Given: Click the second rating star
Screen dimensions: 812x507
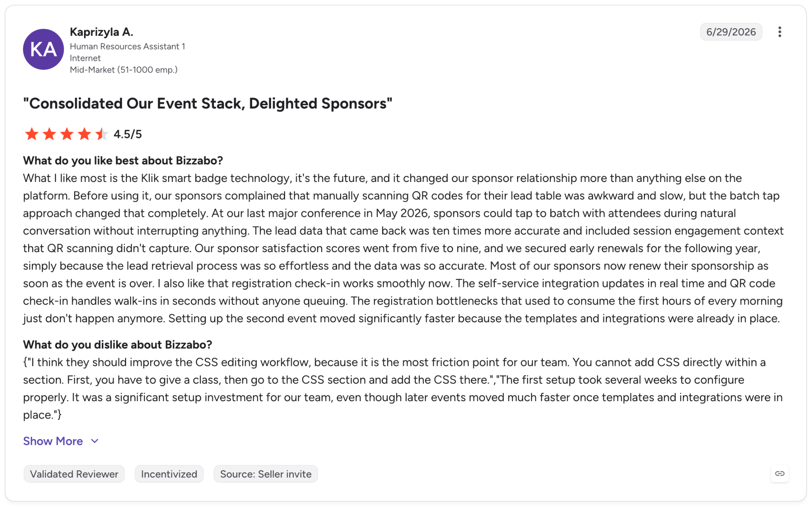Looking at the screenshot, I should pyautogui.click(x=49, y=134).
